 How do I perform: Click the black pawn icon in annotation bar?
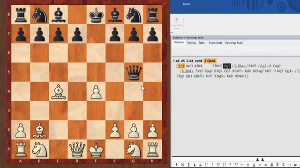tap(195, 165)
